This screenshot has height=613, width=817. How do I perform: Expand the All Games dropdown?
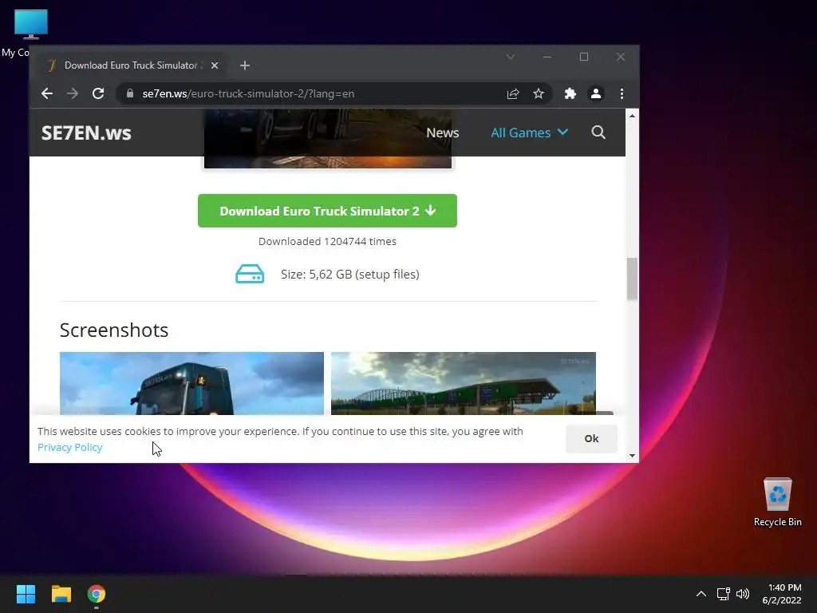pyautogui.click(x=530, y=132)
